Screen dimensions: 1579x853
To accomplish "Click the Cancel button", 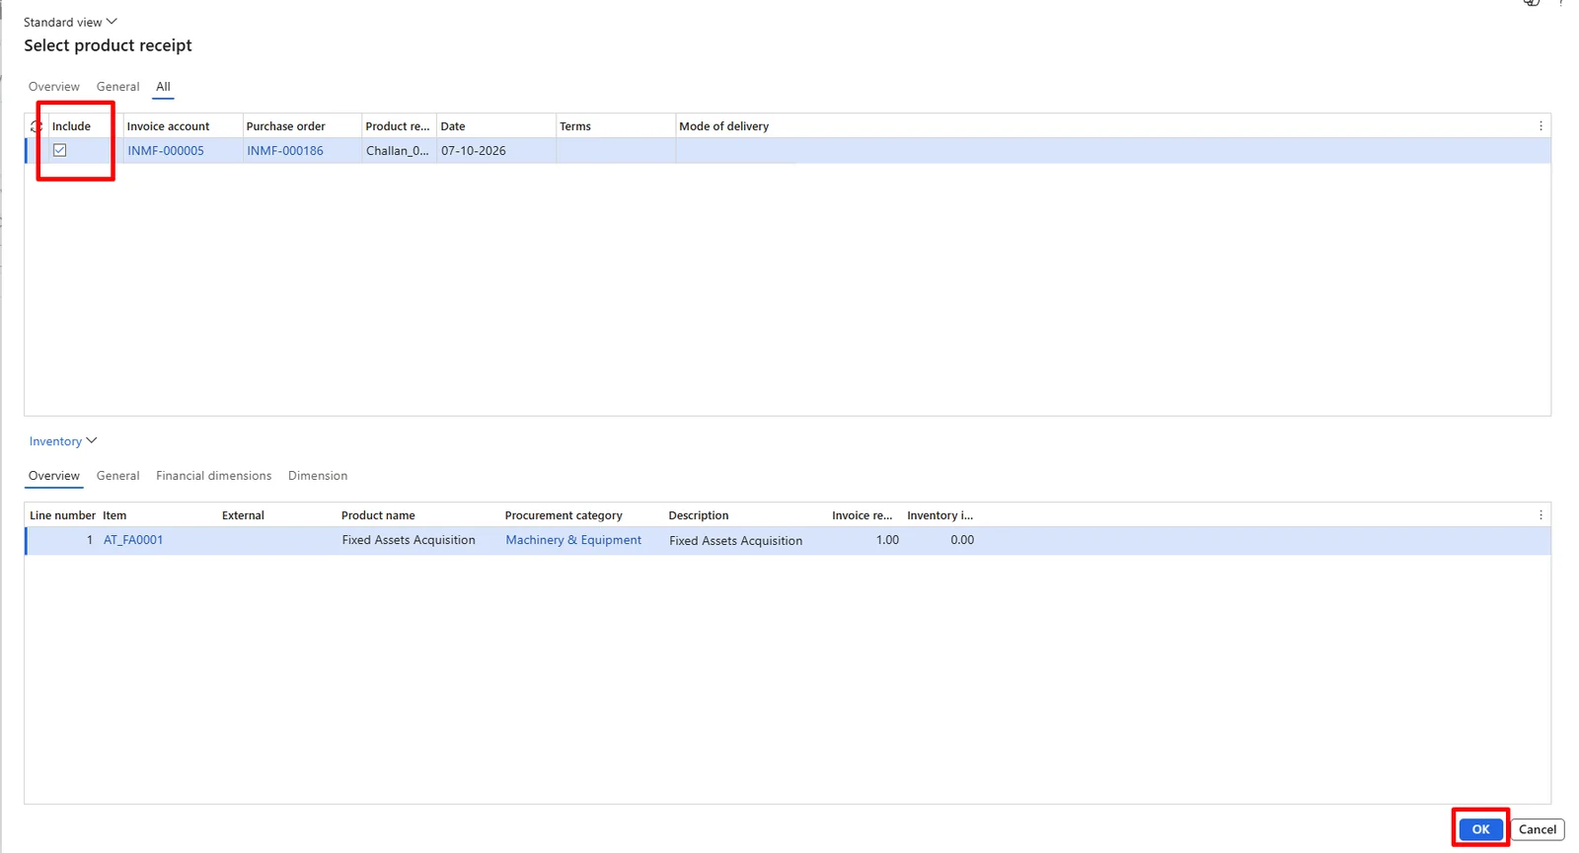I will (x=1538, y=829).
